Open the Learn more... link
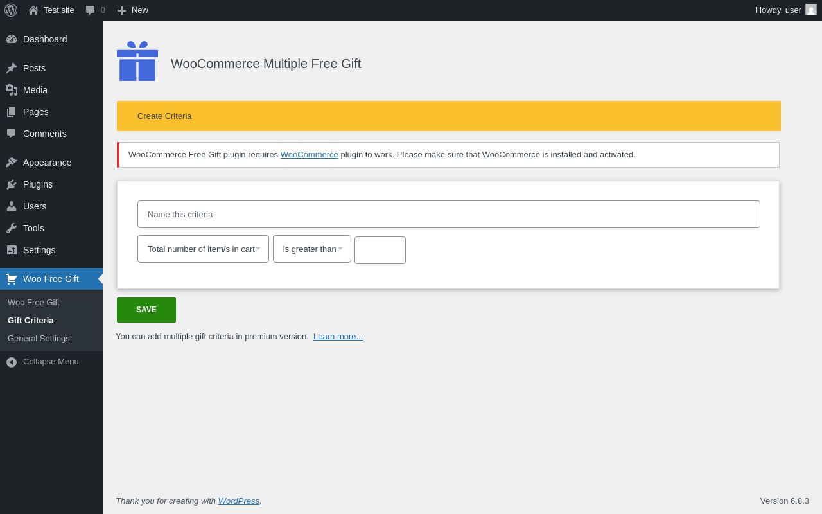This screenshot has height=514, width=822. (338, 337)
